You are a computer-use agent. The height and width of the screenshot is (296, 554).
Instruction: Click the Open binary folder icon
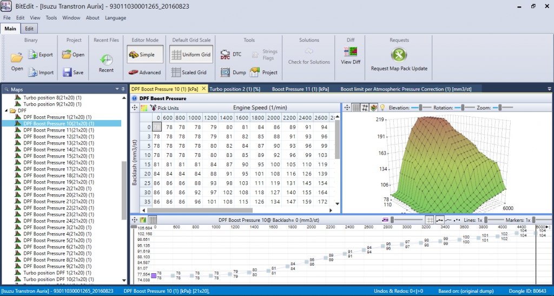pyautogui.click(x=17, y=57)
